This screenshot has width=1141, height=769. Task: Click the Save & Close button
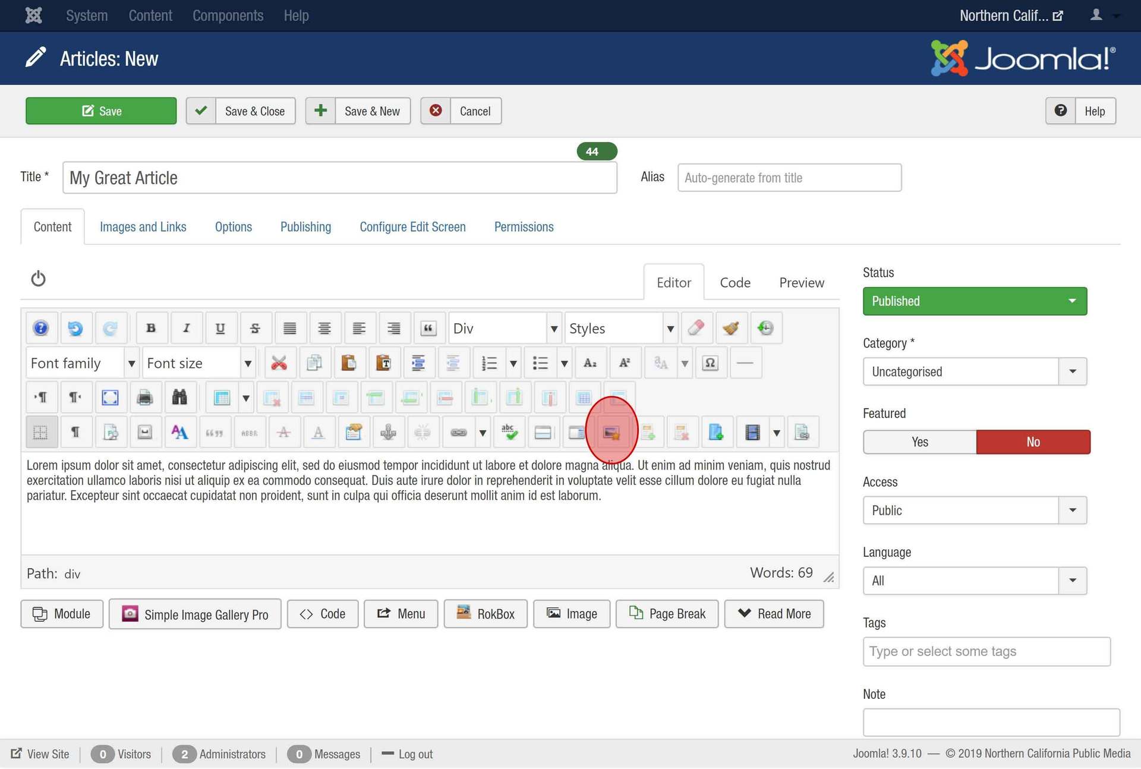pyautogui.click(x=241, y=111)
